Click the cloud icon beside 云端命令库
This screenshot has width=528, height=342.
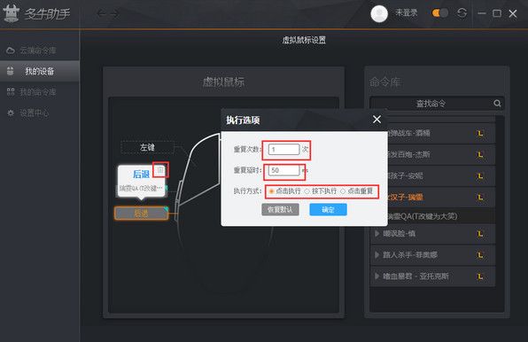(x=11, y=51)
